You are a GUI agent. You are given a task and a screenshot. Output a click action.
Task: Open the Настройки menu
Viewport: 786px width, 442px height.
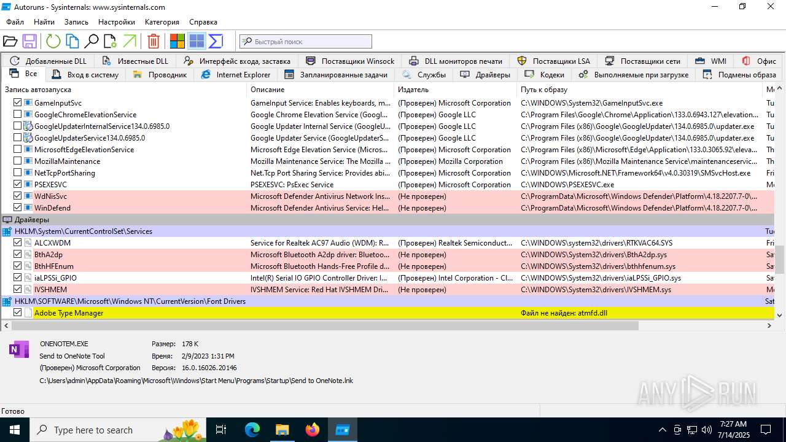pyautogui.click(x=117, y=21)
